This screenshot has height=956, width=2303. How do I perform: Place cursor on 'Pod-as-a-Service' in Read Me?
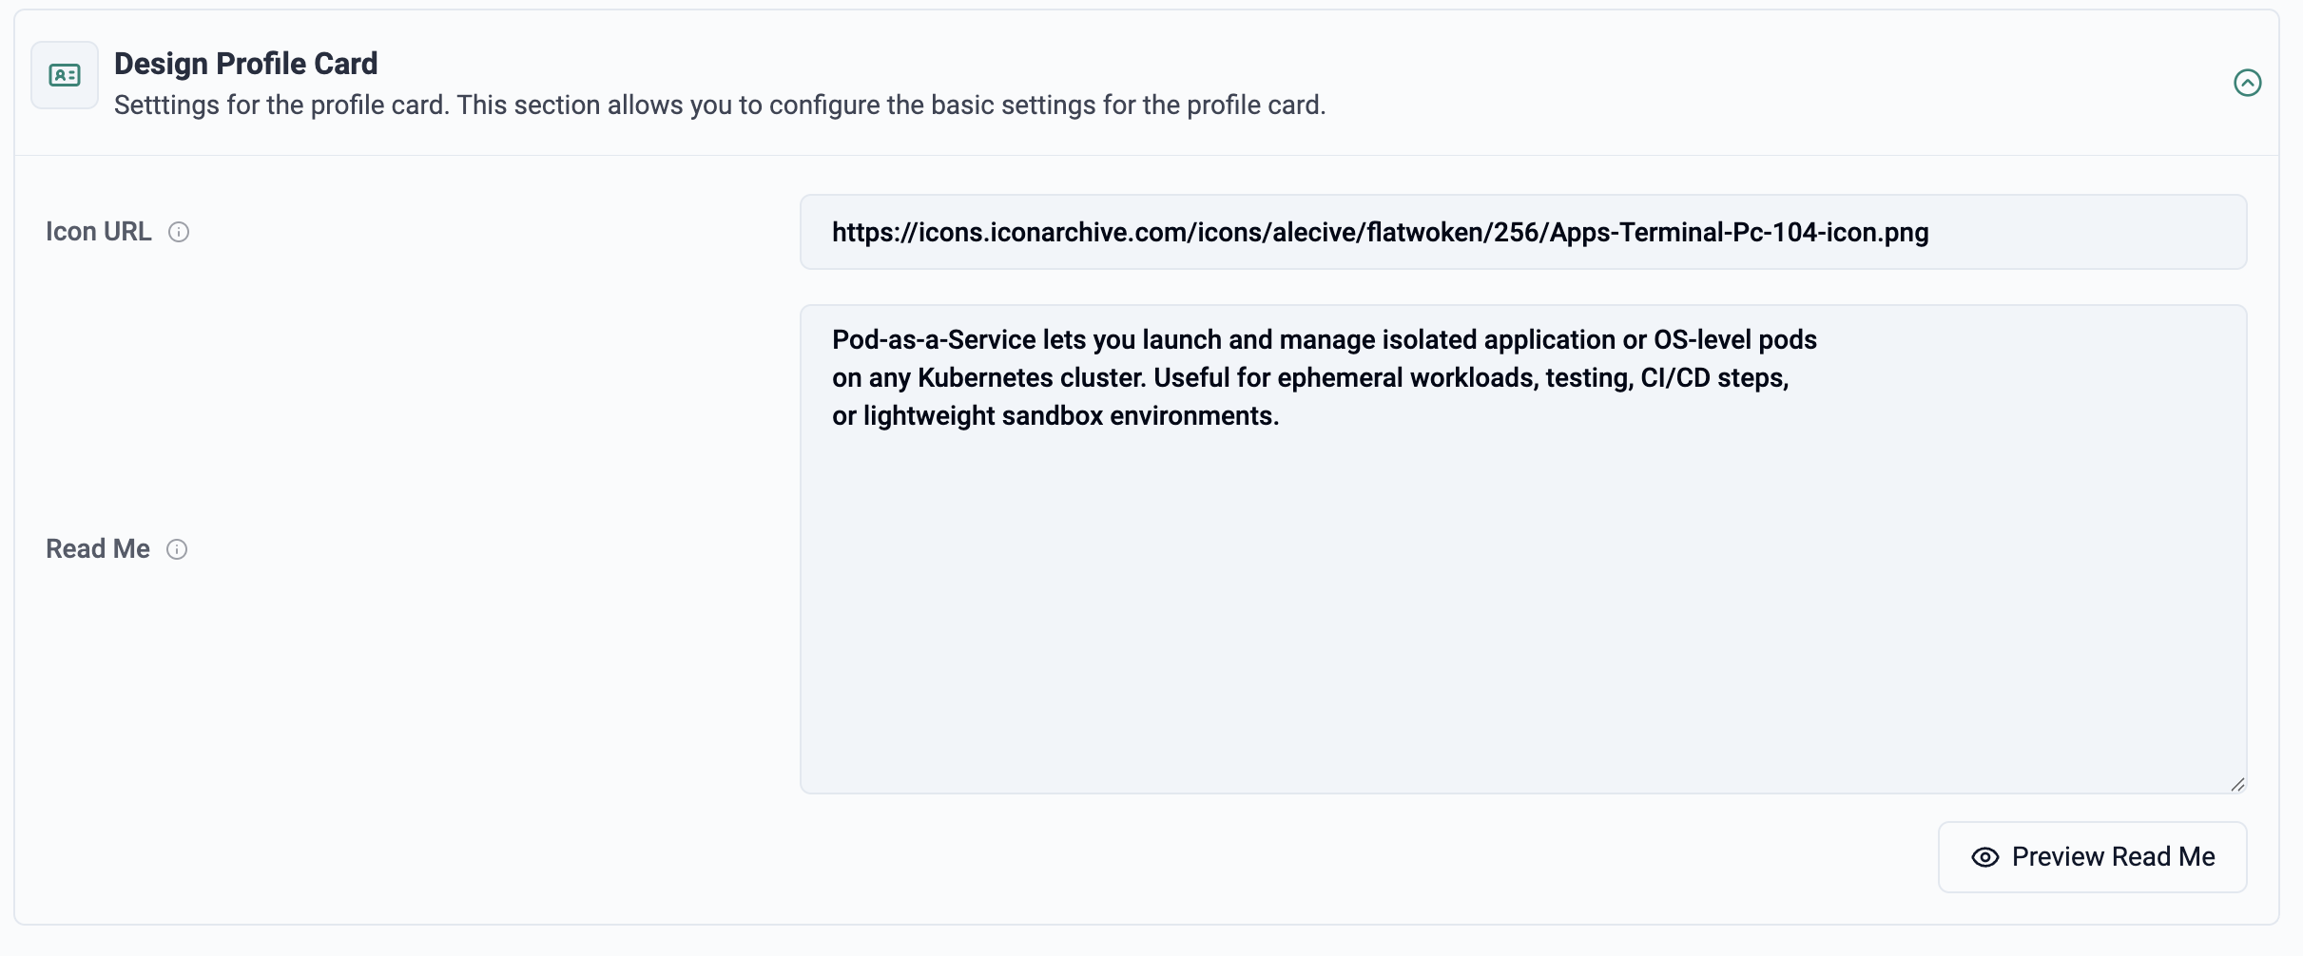933,340
